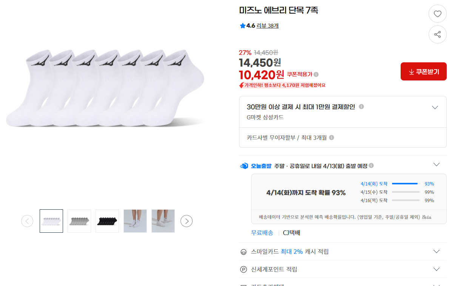This screenshot has width=469, height=286.
Task: Open the share icon
Action: 437,34
